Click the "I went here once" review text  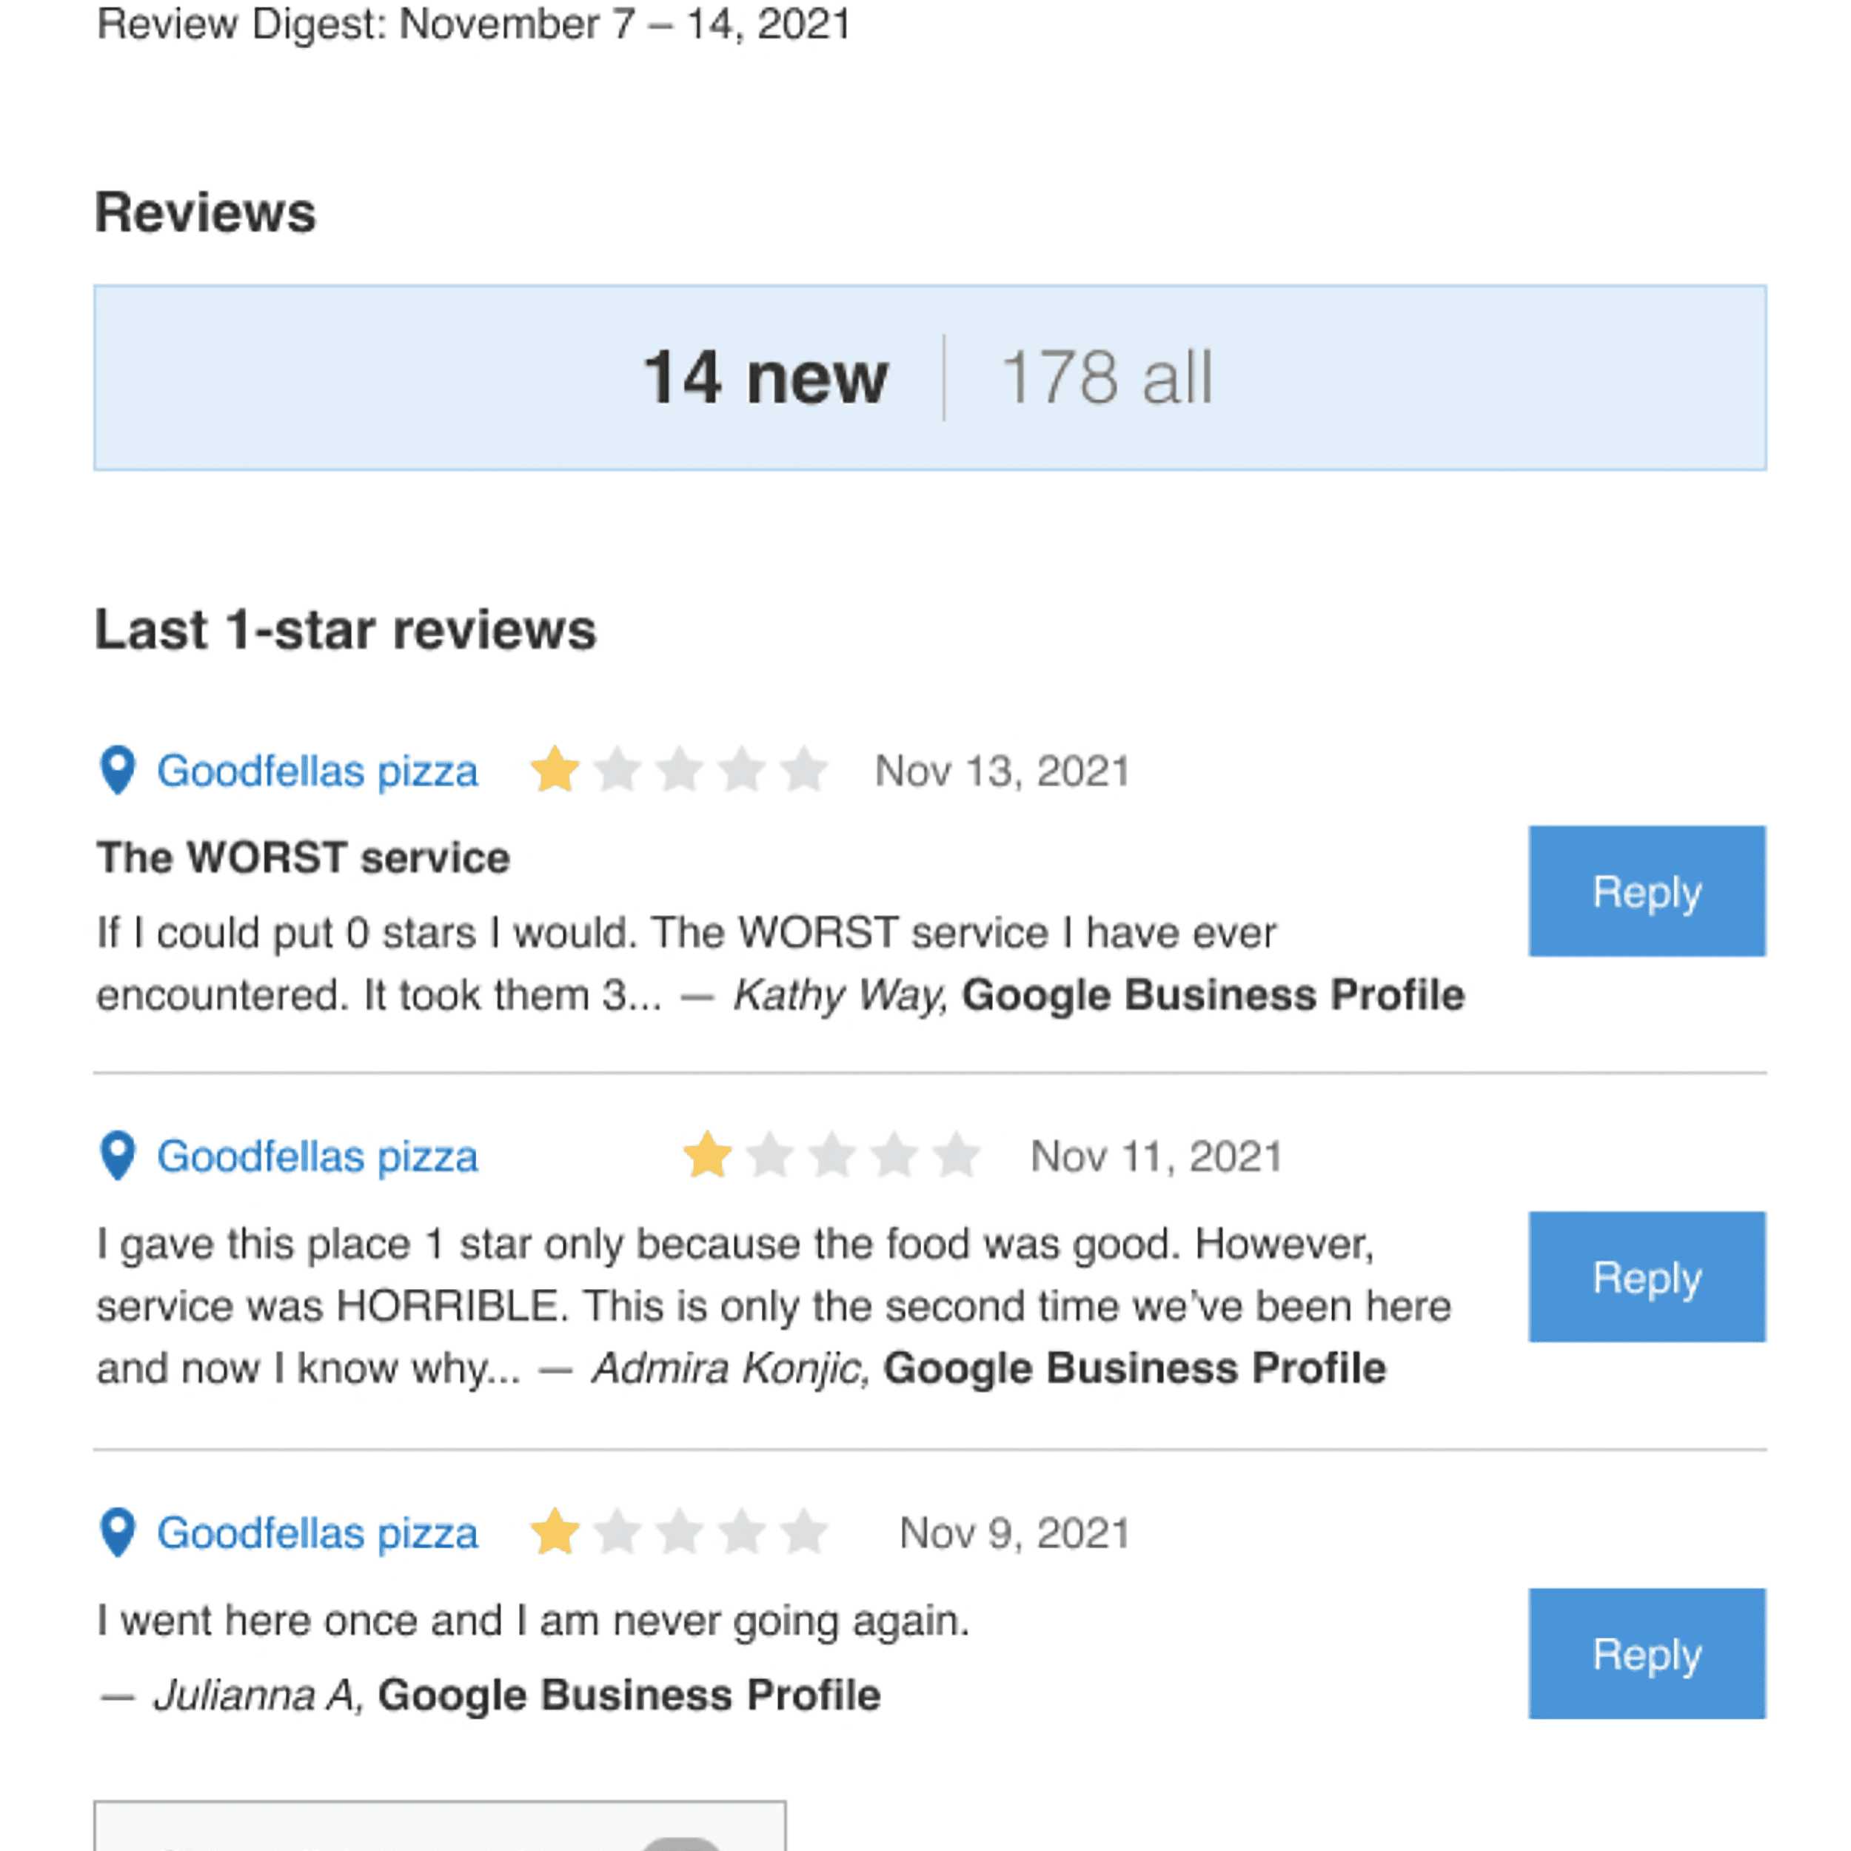(x=532, y=1621)
